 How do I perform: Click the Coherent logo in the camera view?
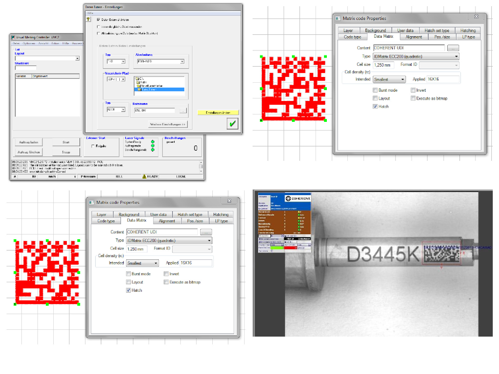coord(298,198)
